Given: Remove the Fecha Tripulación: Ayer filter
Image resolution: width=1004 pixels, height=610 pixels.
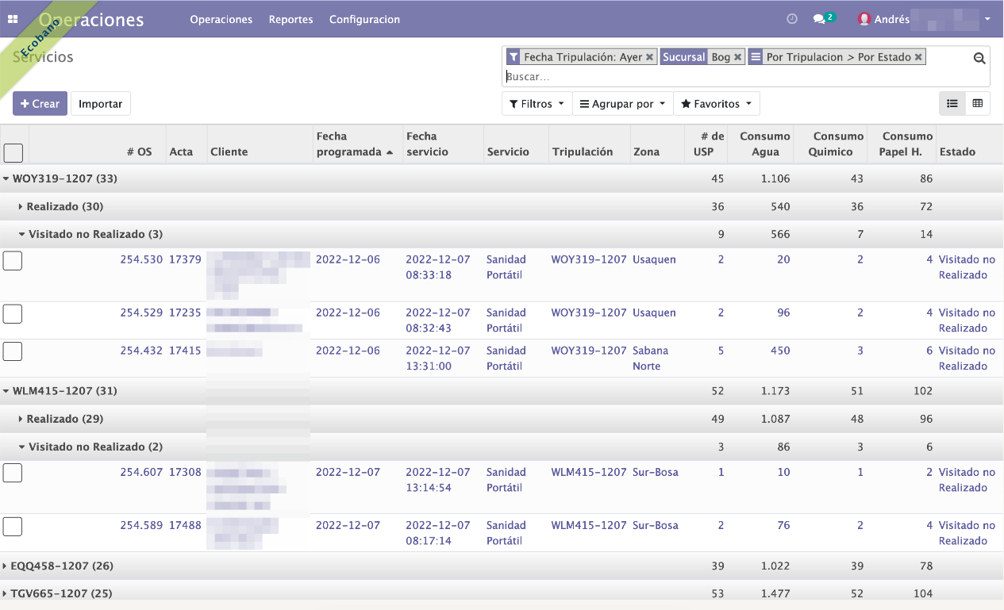Looking at the screenshot, I should (x=649, y=57).
